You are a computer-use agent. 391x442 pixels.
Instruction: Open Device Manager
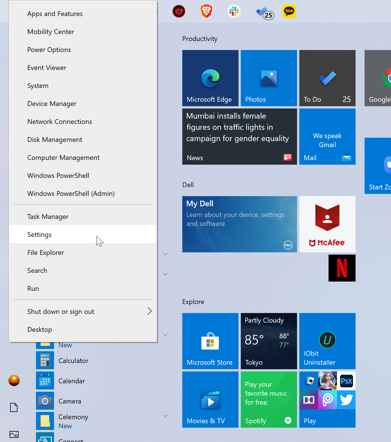[x=83, y=104]
